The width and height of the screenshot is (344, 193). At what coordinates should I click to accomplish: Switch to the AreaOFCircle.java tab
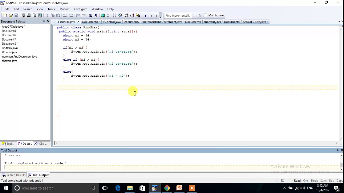point(255,22)
